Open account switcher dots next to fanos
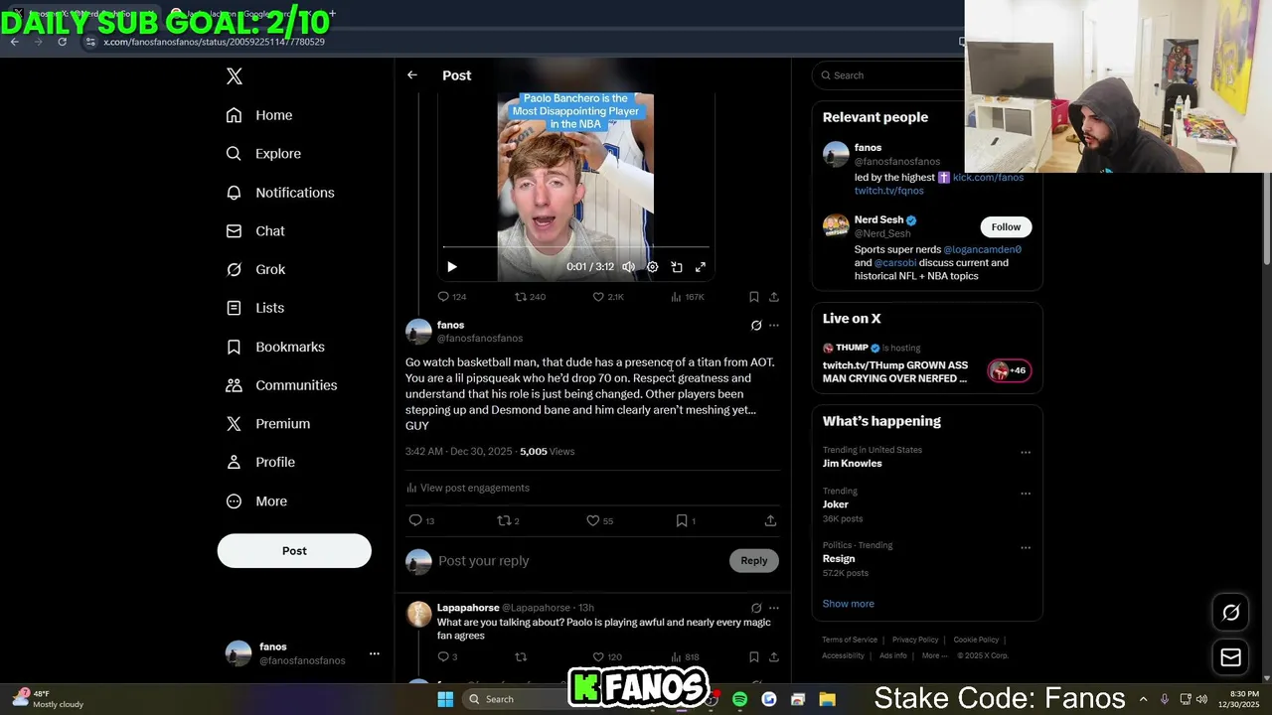The height and width of the screenshot is (715, 1272). tap(375, 653)
